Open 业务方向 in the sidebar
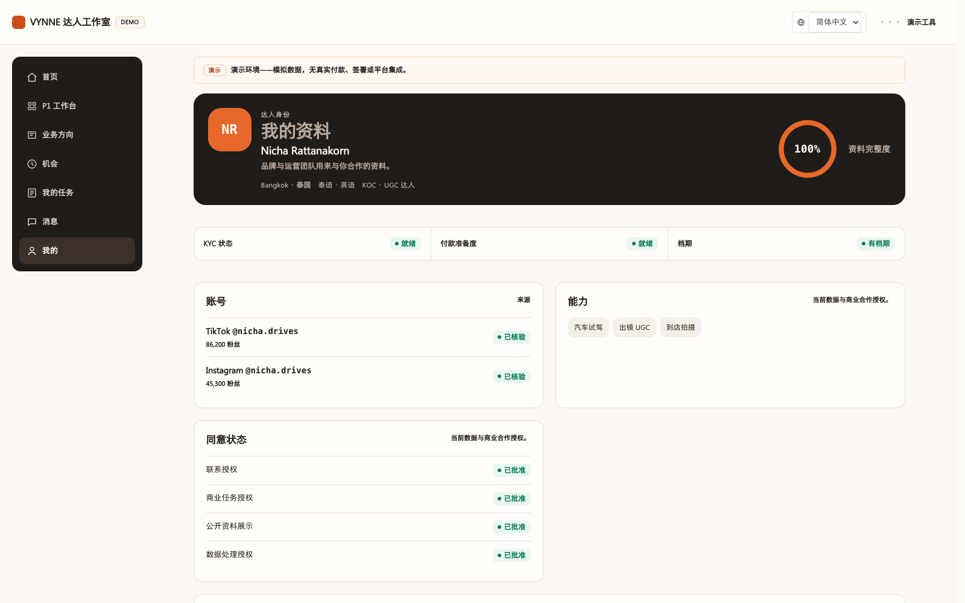The height and width of the screenshot is (603, 965). (x=77, y=135)
